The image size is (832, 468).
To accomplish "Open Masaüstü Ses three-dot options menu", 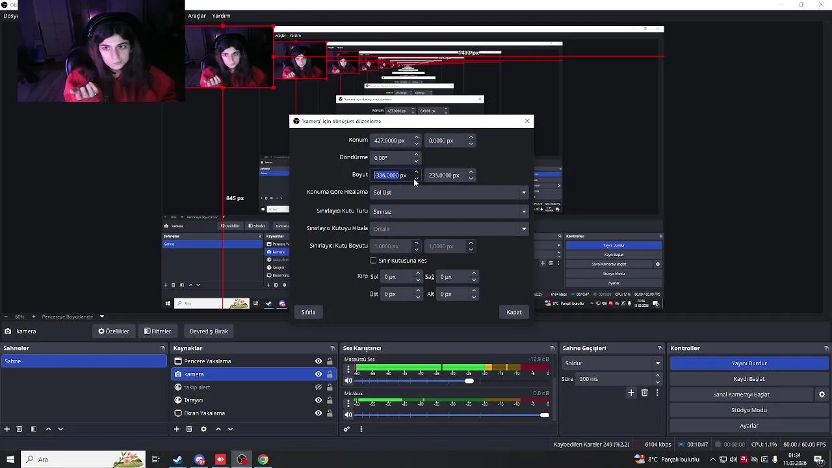I will pos(348,369).
